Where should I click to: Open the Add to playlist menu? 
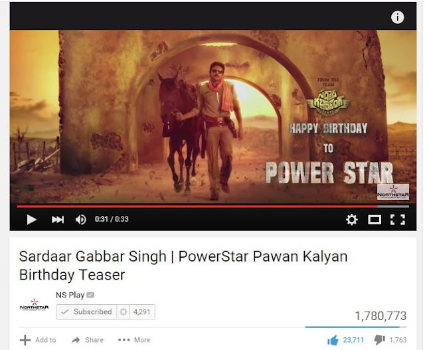[x=38, y=340]
